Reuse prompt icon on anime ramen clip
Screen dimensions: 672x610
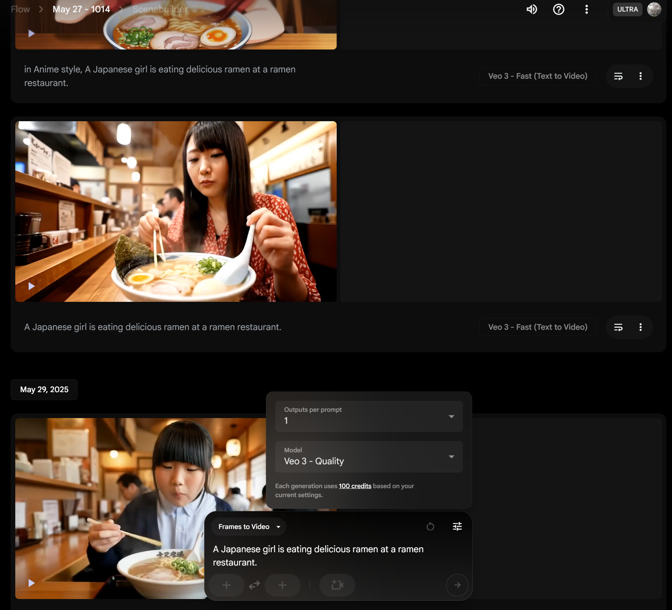[618, 76]
